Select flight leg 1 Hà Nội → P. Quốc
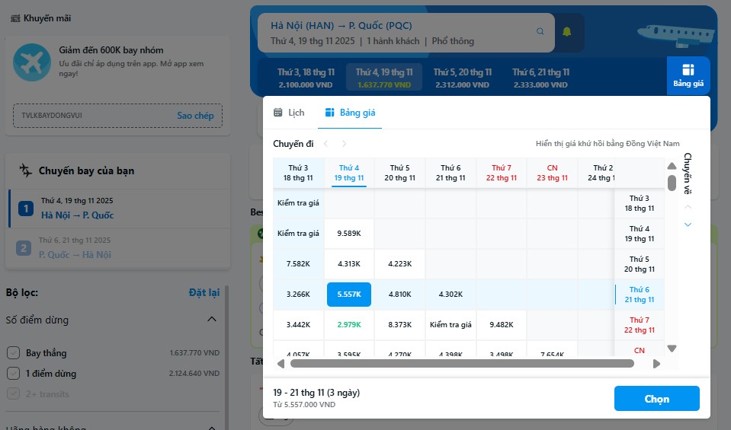The height and width of the screenshot is (430, 731). (x=120, y=209)
